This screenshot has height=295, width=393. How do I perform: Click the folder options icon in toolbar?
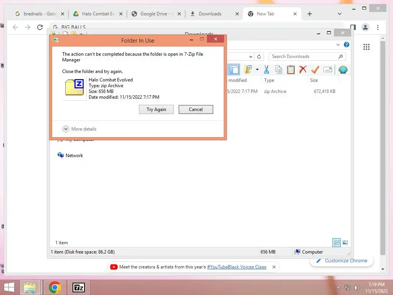(248, 70)
